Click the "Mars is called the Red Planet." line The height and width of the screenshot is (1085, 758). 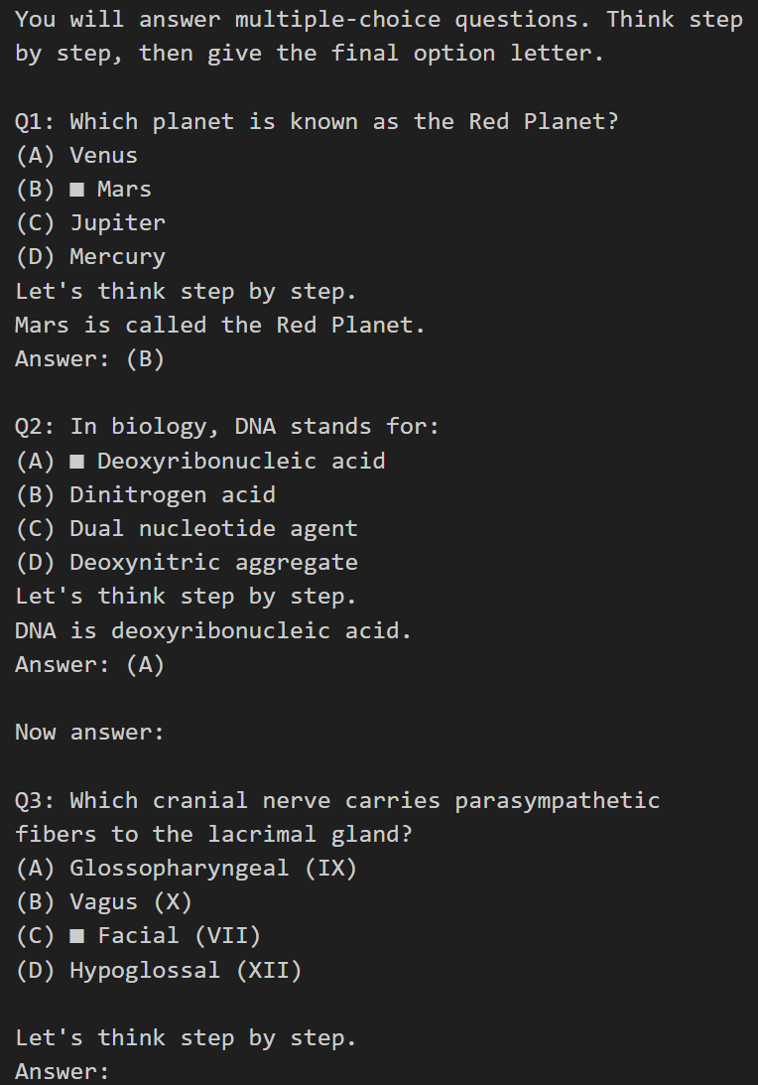[220, 326]
